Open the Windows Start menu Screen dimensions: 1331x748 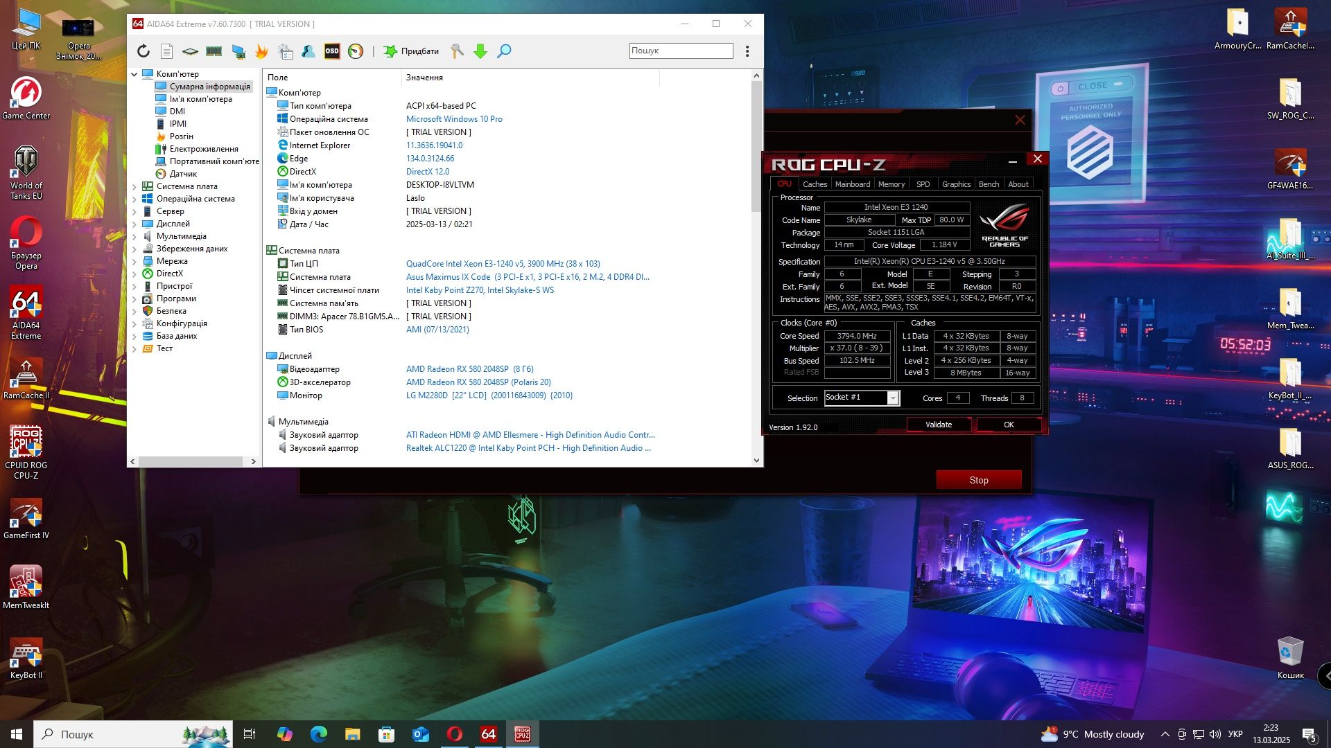tap(17, 734)
